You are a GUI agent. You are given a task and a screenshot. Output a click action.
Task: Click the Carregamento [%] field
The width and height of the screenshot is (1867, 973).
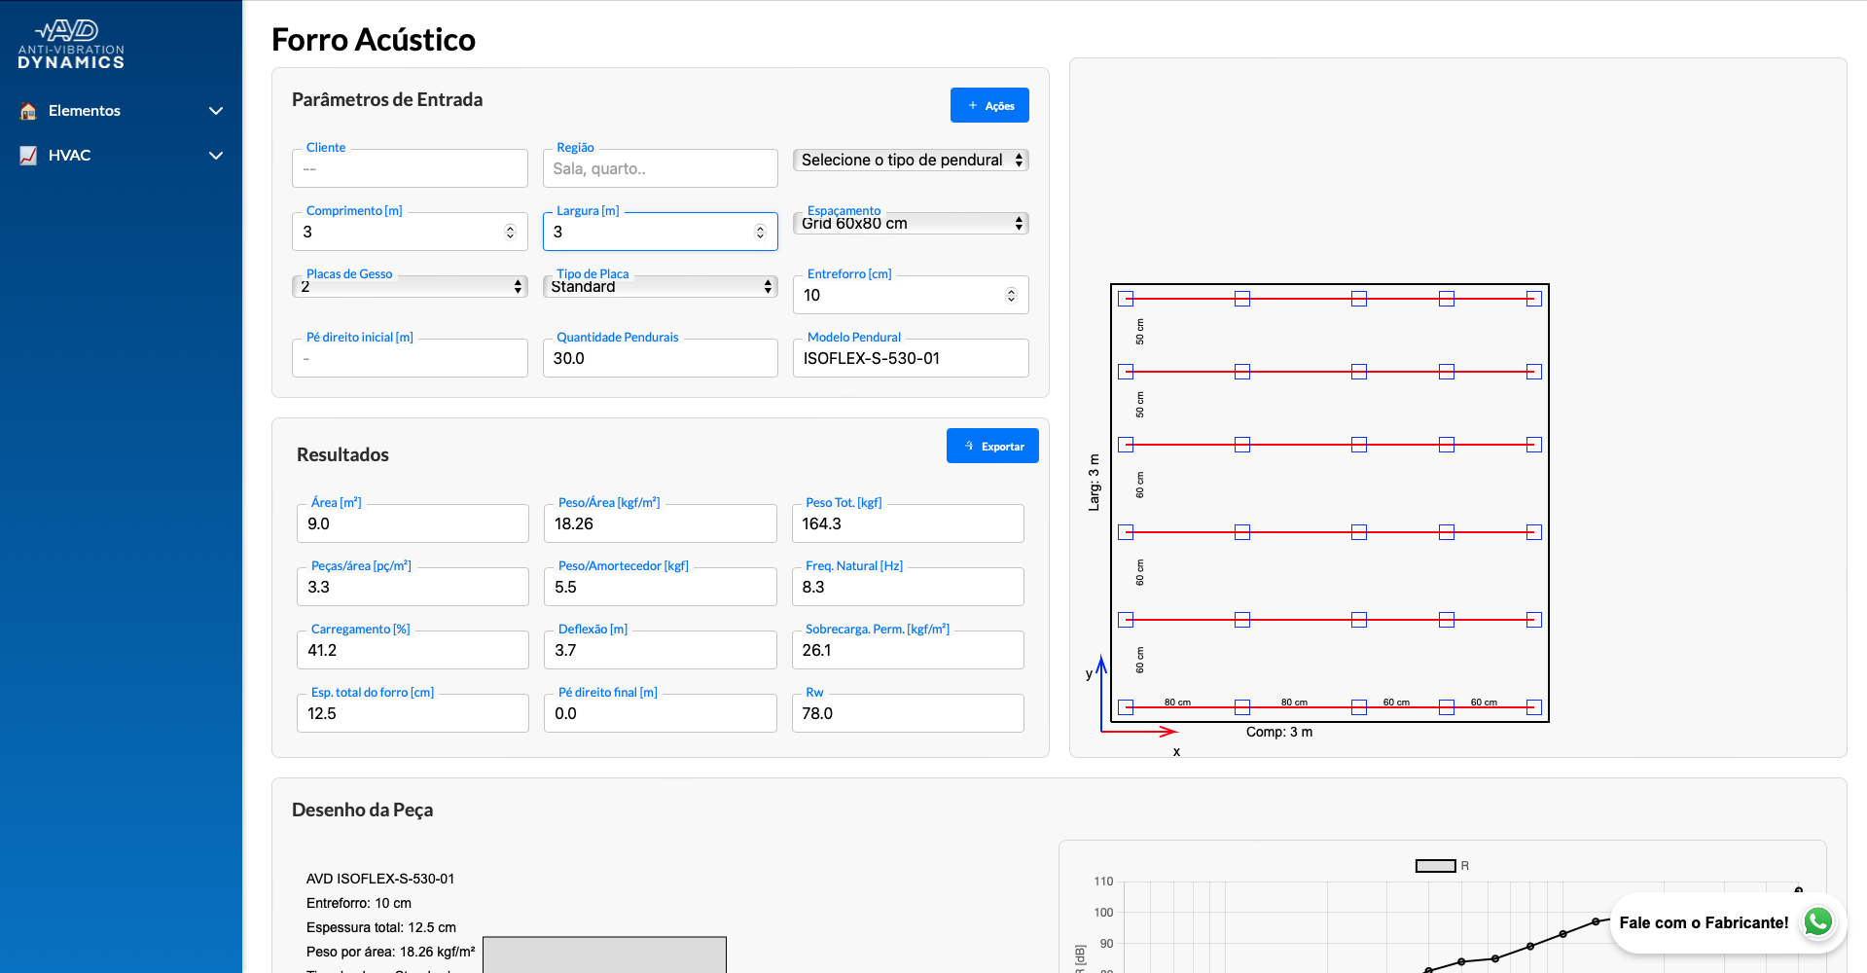[413, 650]
